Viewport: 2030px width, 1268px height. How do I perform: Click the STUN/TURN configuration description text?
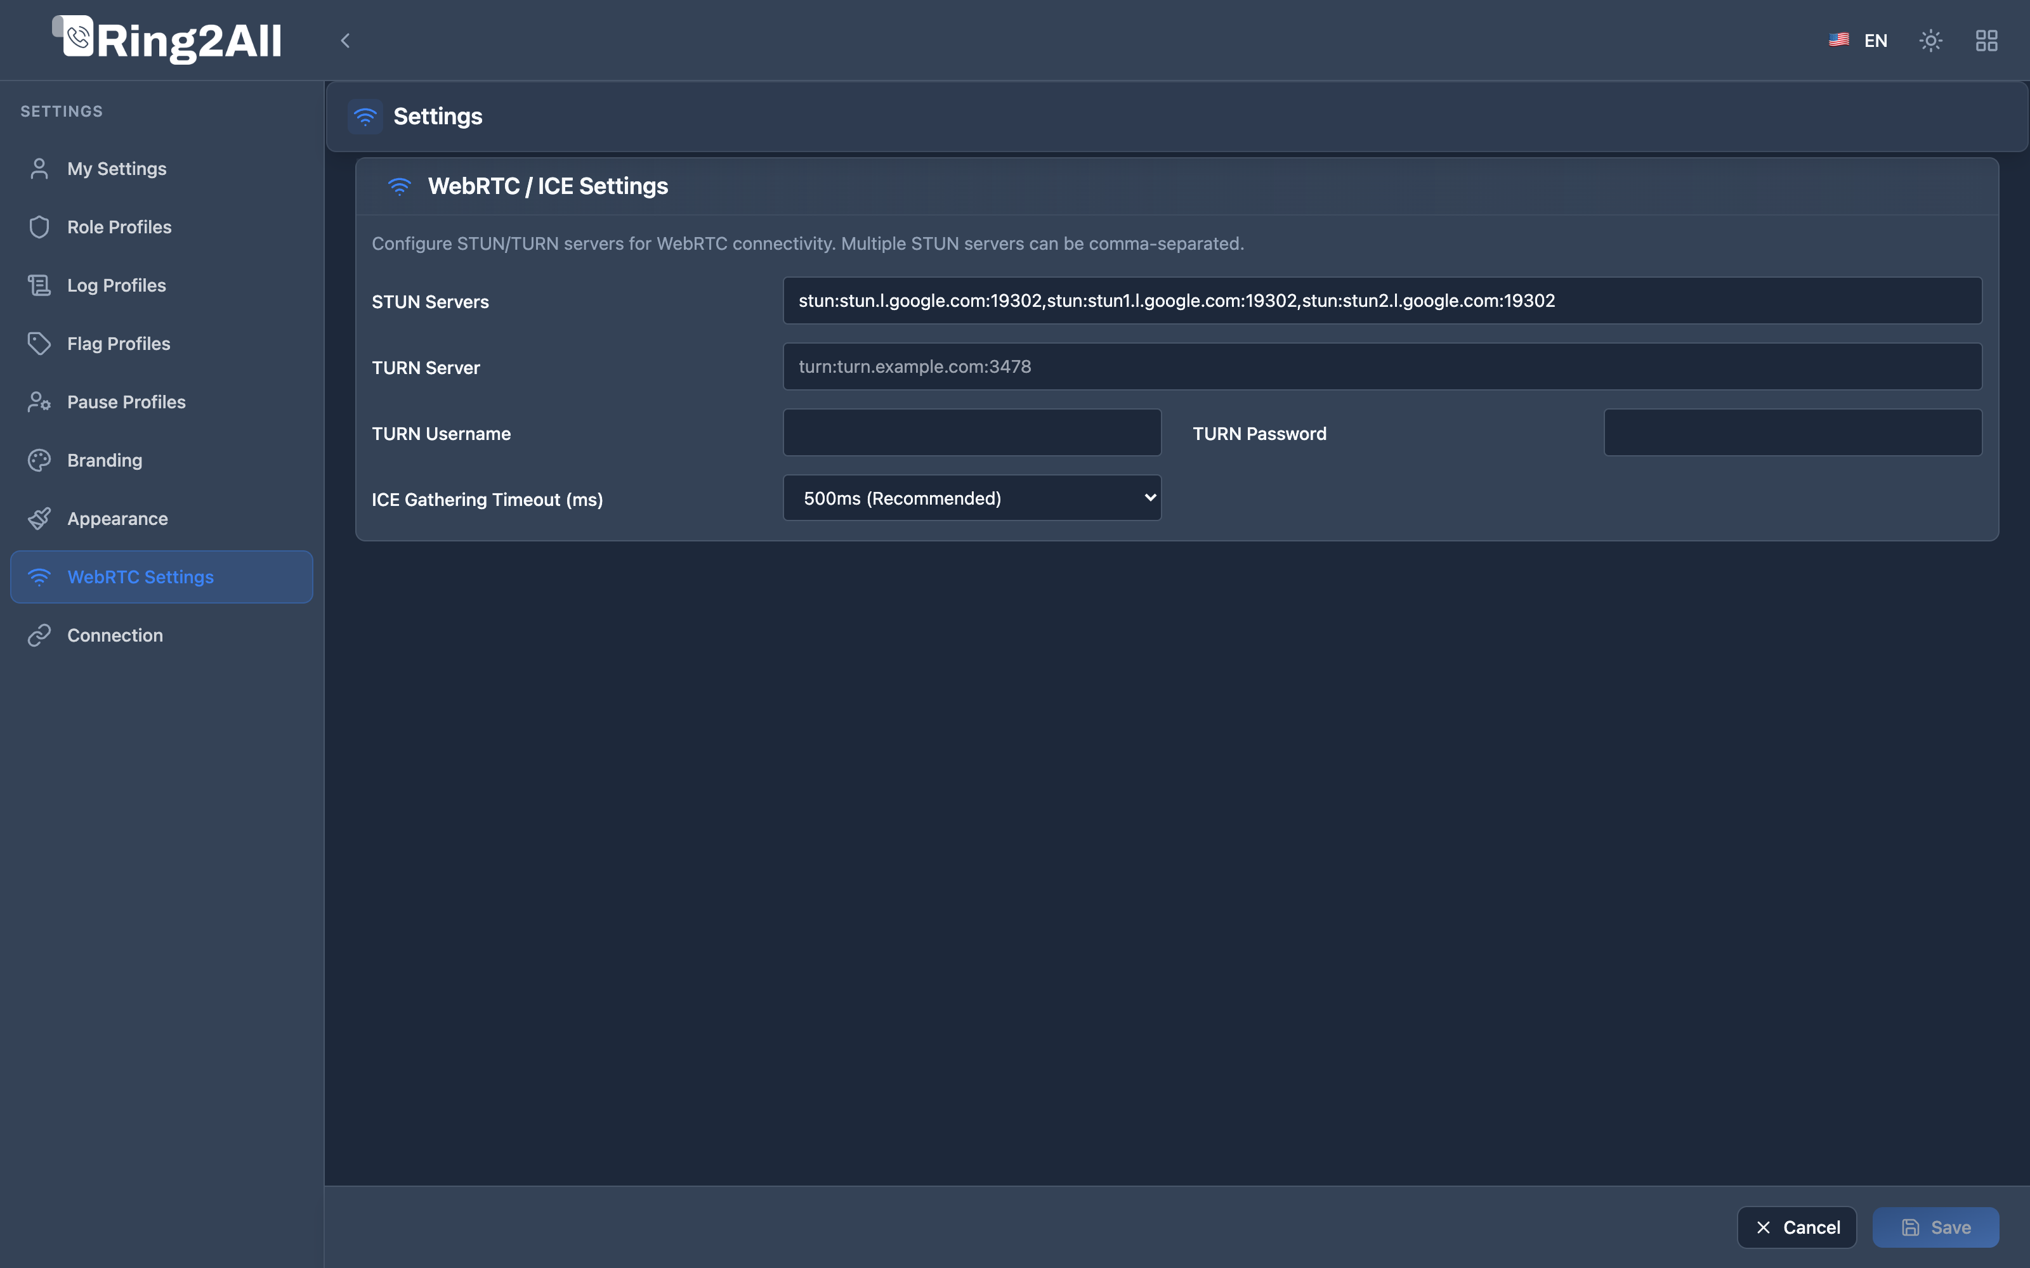(x=808, y=243)
